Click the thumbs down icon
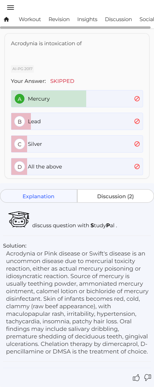The height and width of the screenshot is (387, 154). tap(148, 377)
